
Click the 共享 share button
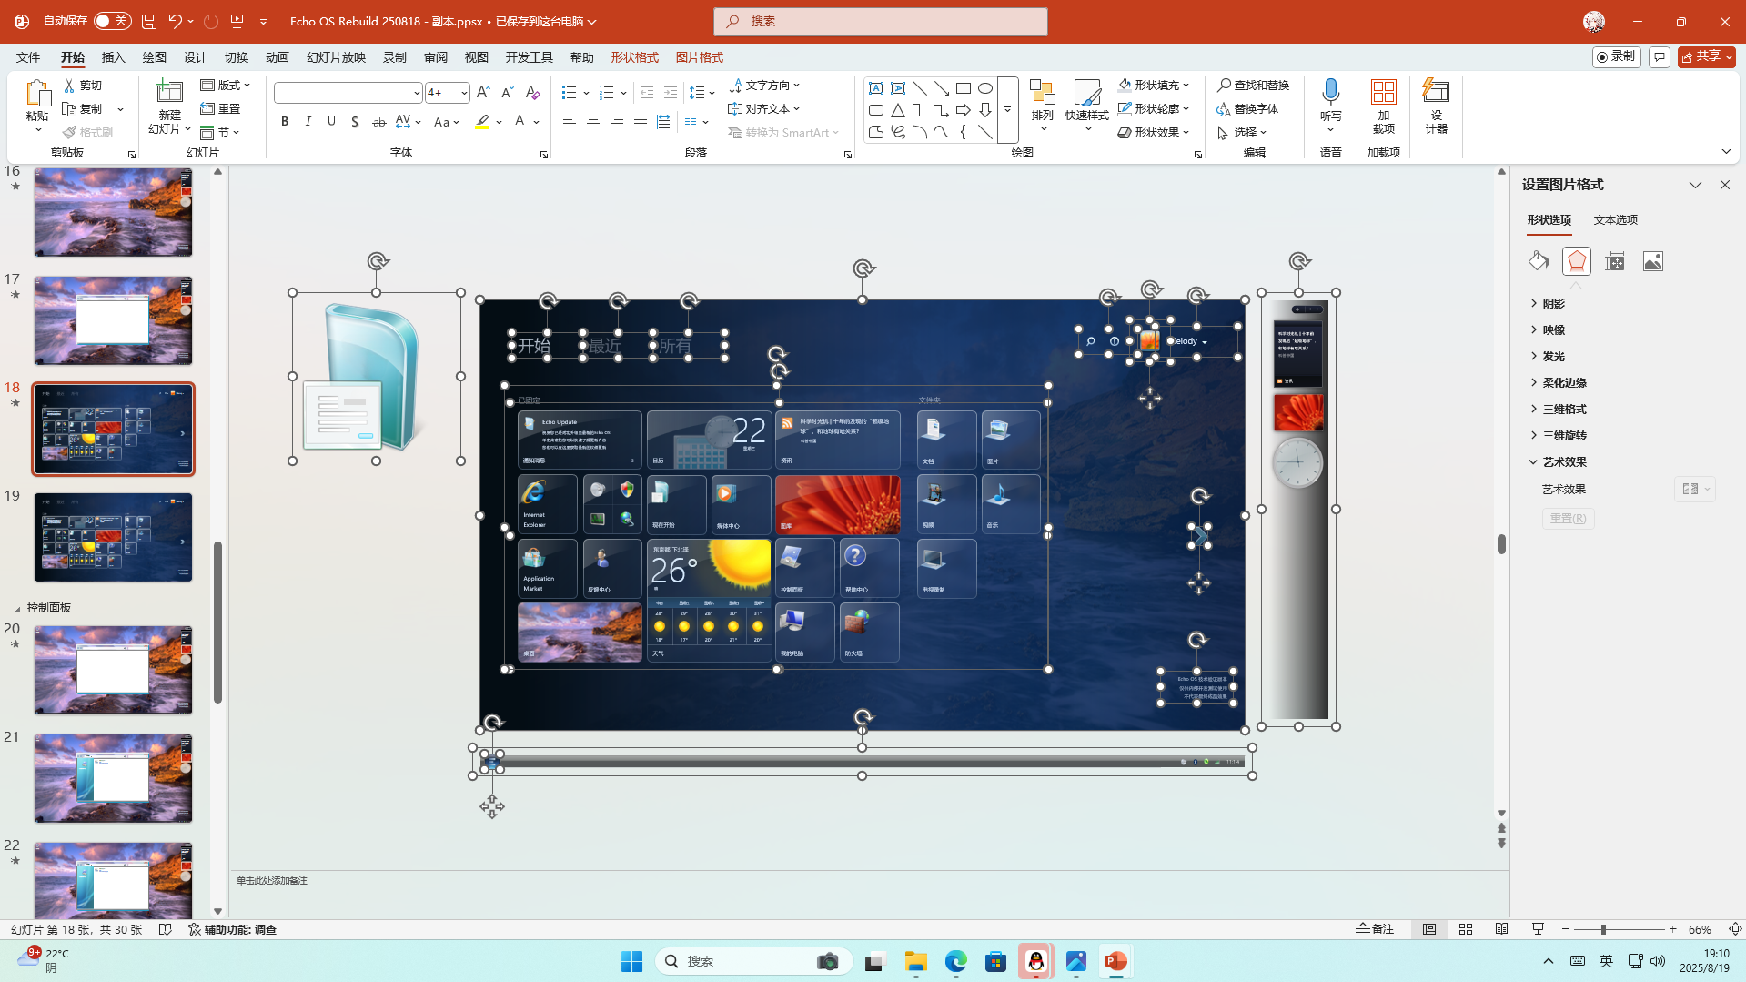[x=1706, y=57]
